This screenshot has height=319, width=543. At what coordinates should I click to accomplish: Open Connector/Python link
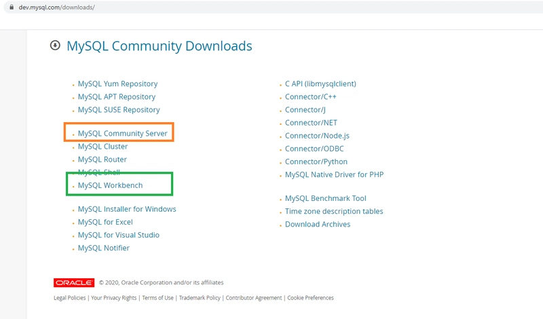(x=316, y=162)
